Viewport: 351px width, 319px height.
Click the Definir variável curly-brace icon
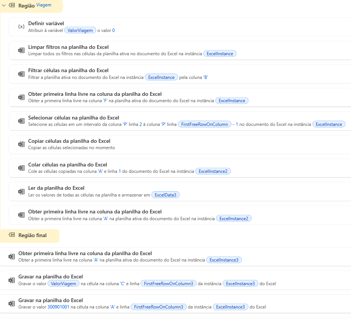pos(21,27)
